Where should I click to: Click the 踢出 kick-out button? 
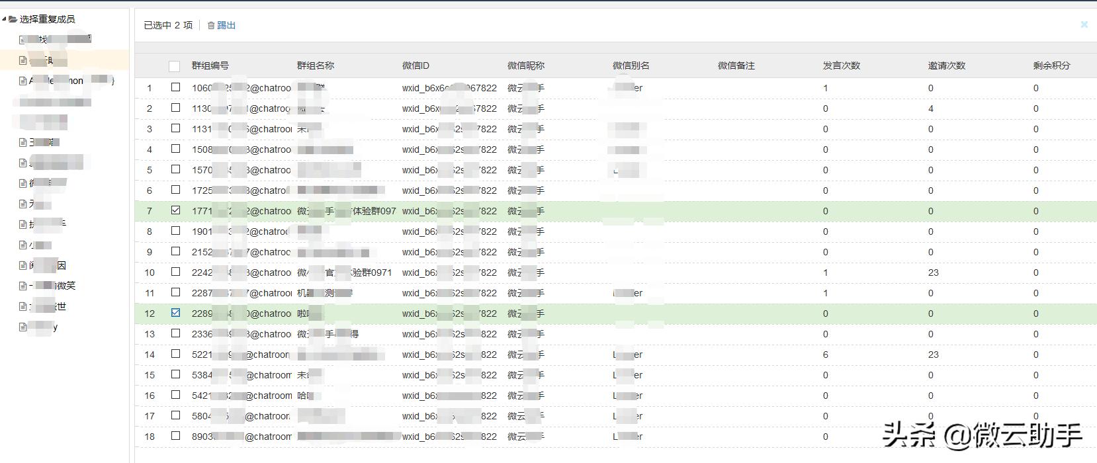[226, 25]
